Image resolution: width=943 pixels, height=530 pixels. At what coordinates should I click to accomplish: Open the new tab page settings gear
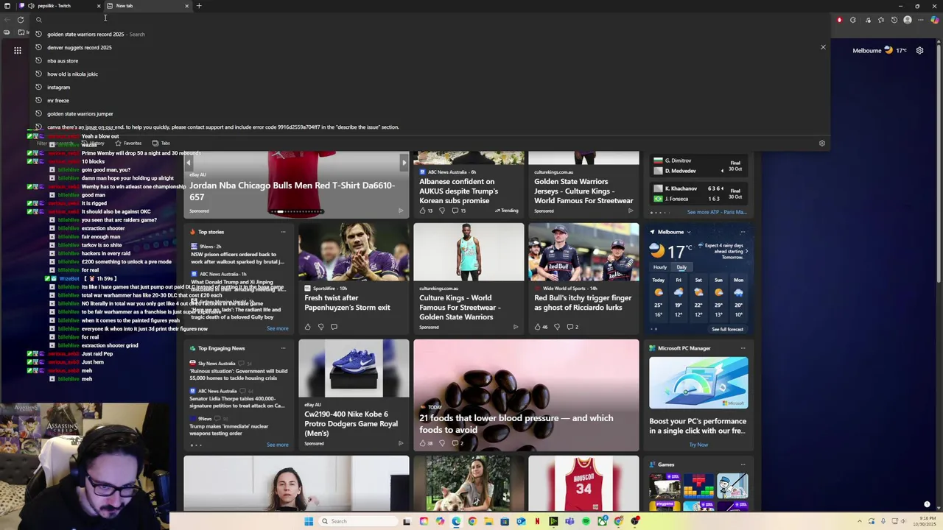(x=919, y=50)
